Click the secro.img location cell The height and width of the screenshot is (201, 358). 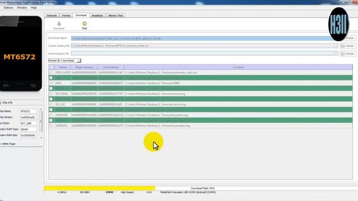(238, 104)
